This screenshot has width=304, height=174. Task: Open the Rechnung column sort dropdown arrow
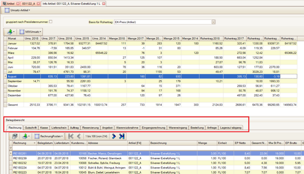point(35,143)
